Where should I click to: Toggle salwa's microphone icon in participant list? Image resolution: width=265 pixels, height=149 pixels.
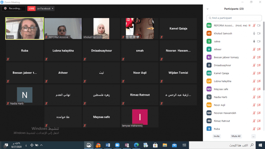(x=254, y=41)
